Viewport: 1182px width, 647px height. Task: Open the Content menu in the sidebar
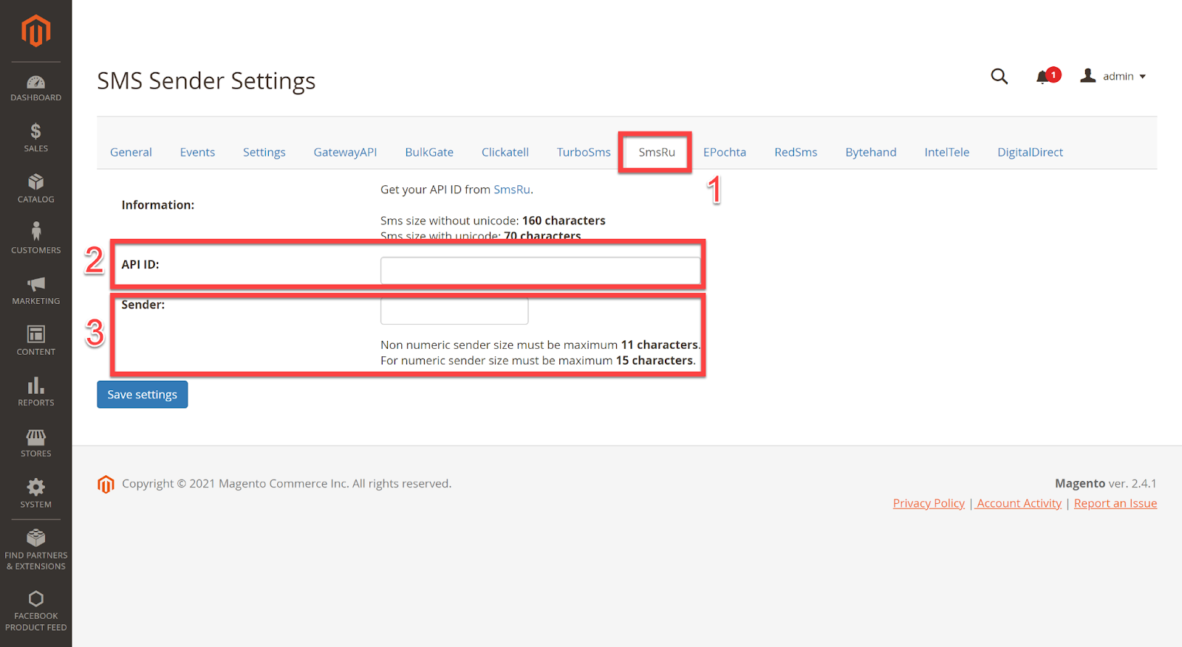[35, 342]
